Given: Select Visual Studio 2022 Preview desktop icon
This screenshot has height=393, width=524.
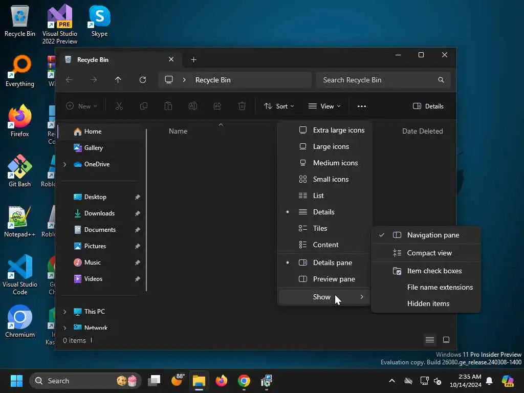Looking at the screenshot, I should pos(60,24).
